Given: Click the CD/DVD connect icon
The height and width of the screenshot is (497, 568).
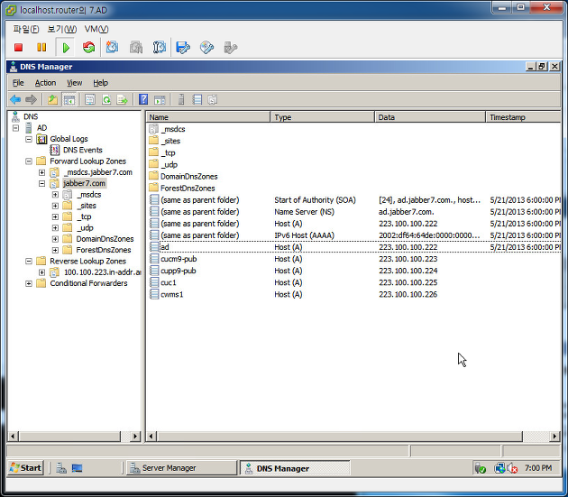Looking at the screenshot, I should (206, 48).
